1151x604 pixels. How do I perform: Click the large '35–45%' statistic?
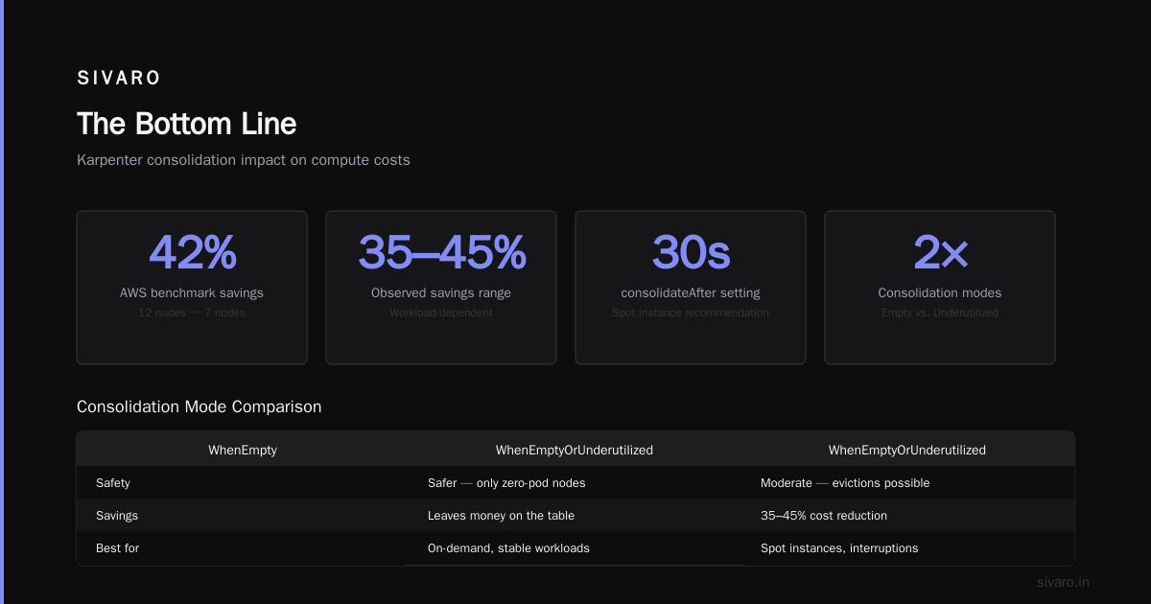(441, 253)
